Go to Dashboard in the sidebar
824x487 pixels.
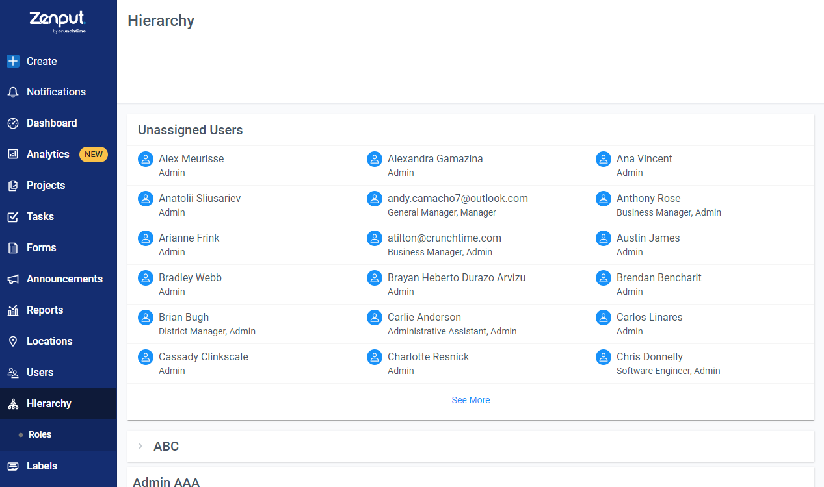[x=59, y=123]
